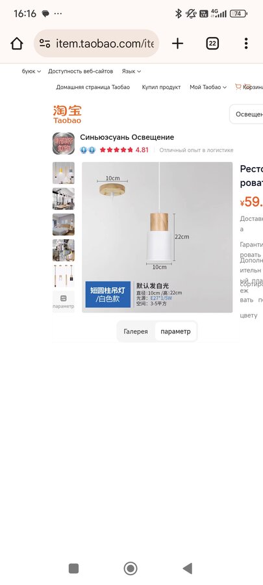
Task: Tap the Синьюэсуань Освещение shop avatar
Action: [64, 143]
